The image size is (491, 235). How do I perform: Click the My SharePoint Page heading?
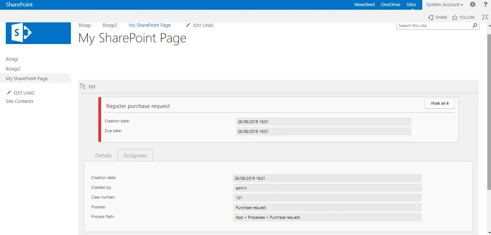tap(132, 38)
